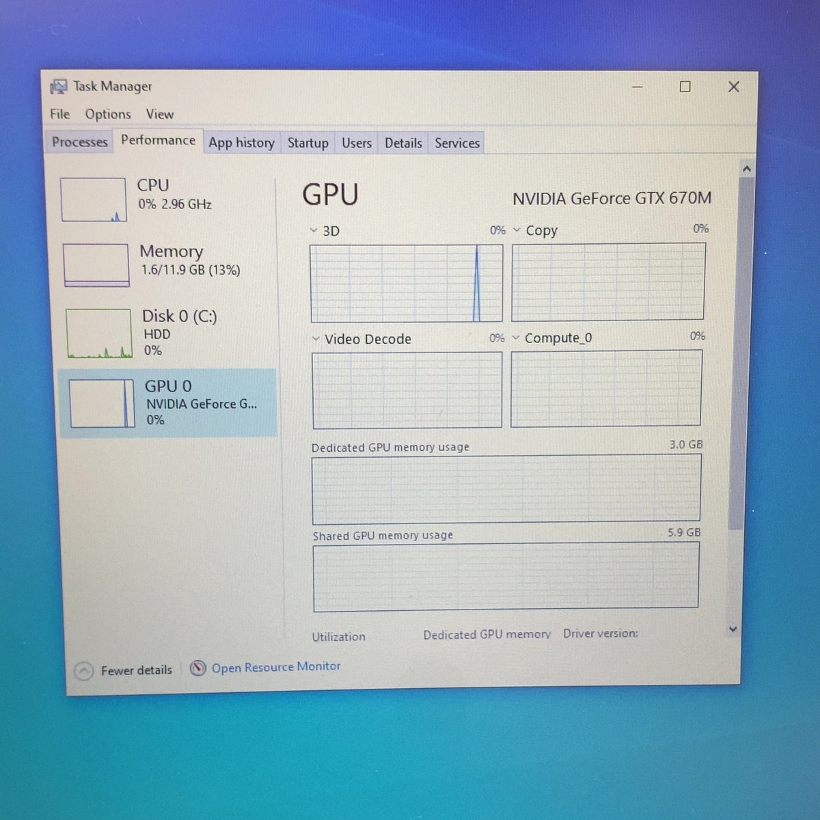Click the Dedicated GPU memory usage graph
The height and width of the screenshot is (820, 820).
[x=506, y=489]
